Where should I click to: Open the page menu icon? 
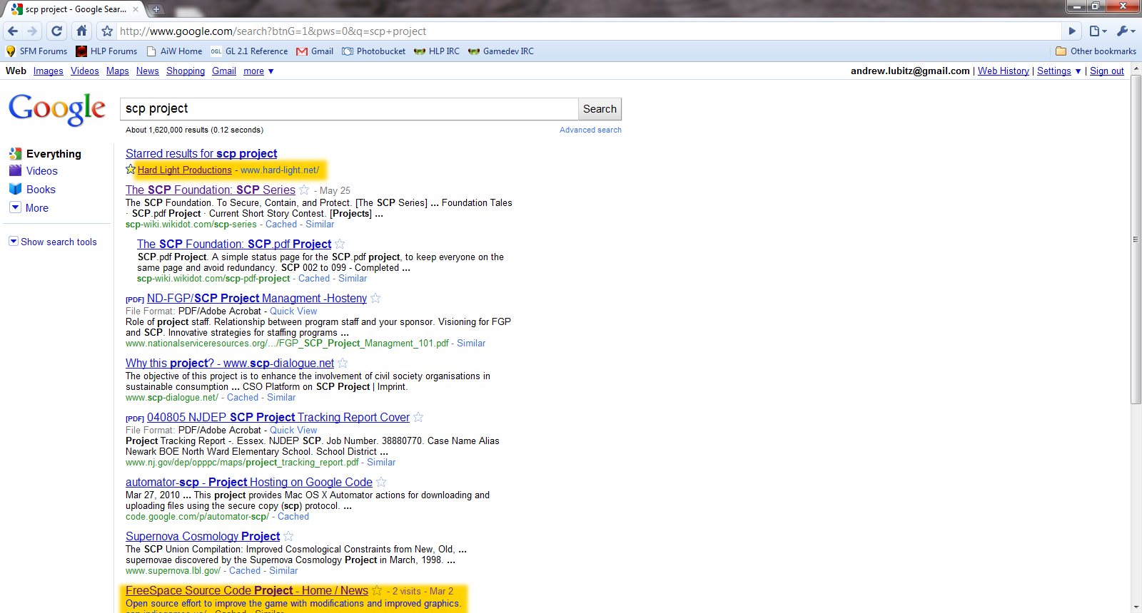point(1098,31)
